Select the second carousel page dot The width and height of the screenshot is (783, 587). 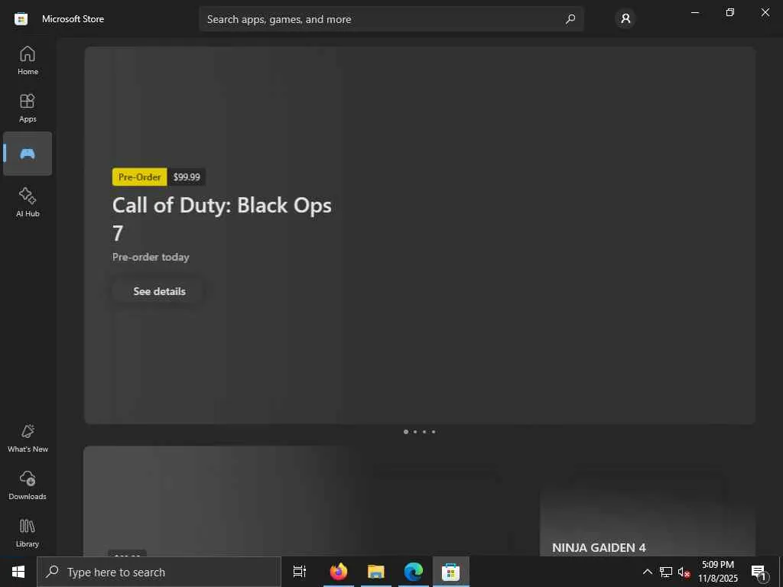[x=415, y=432]
